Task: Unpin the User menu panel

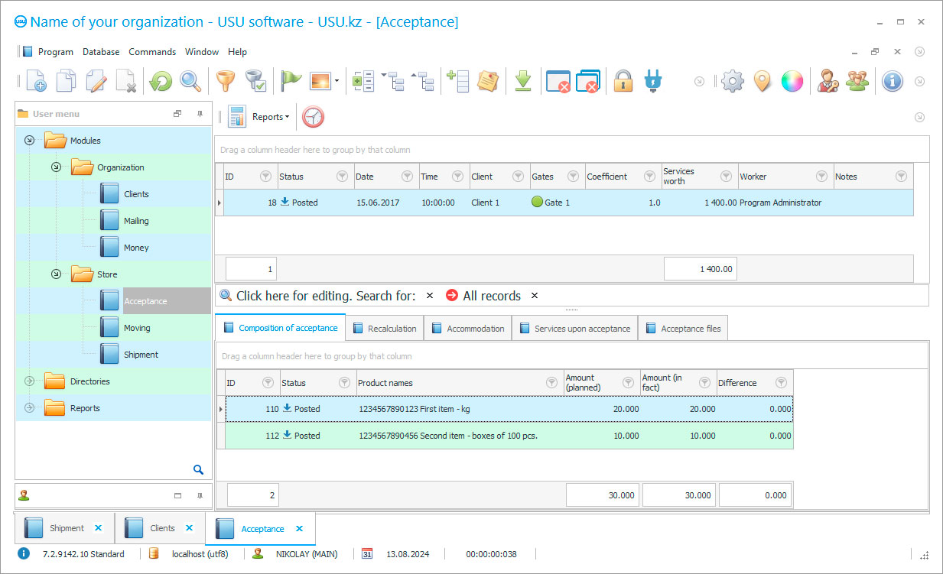Action: point(199,113)
